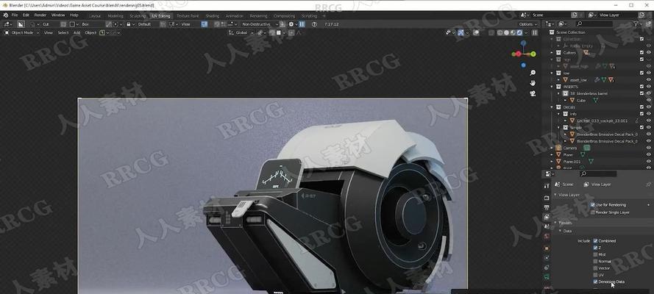This screenshot has width=654, height=294.
Task: Select Plane.001 in outliner
Action: click(572, 162)
